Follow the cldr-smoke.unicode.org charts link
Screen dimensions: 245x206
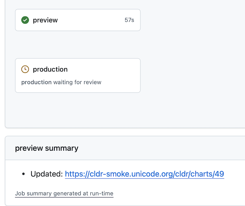pyautogui.click(x=144, y=174)
